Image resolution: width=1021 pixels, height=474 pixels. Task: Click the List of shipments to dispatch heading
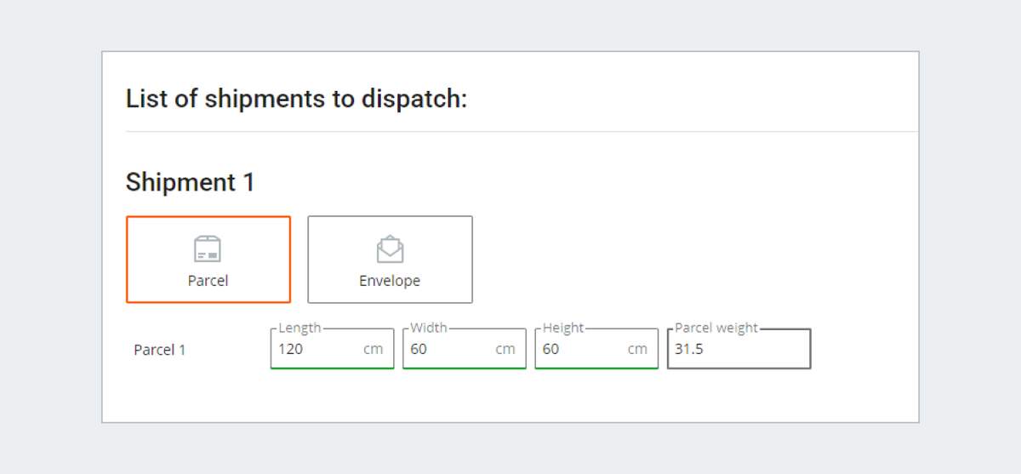pyautogui.click(x=297, y=99)
